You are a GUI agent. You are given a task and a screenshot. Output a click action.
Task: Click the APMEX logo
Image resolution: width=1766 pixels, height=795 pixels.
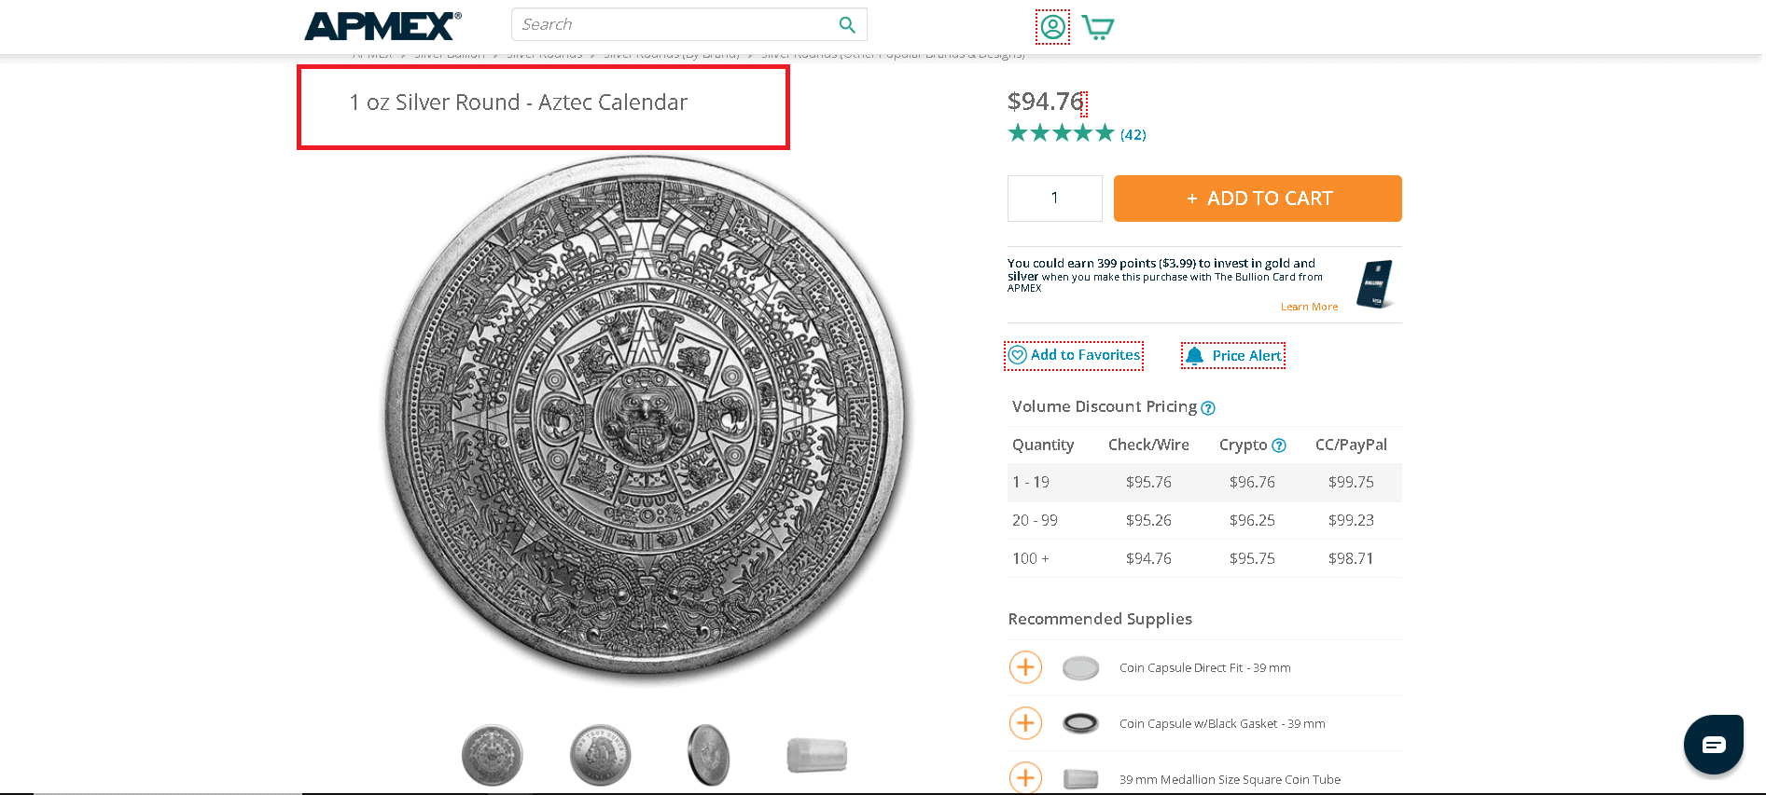[x=378, y=26]
